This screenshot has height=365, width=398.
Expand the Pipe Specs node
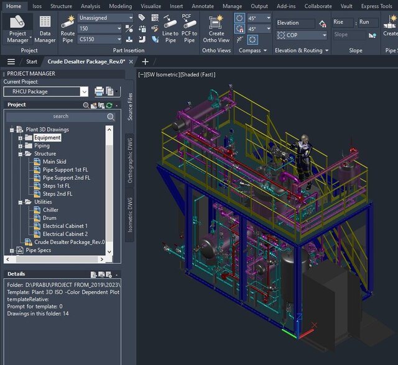[12, 251]
